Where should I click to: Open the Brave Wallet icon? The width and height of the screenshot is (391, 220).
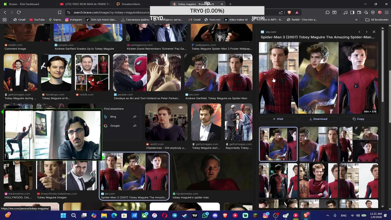(x=359, y=12)
